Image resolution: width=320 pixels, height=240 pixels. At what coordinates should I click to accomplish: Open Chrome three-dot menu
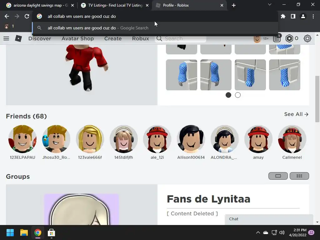coord(313,16)
